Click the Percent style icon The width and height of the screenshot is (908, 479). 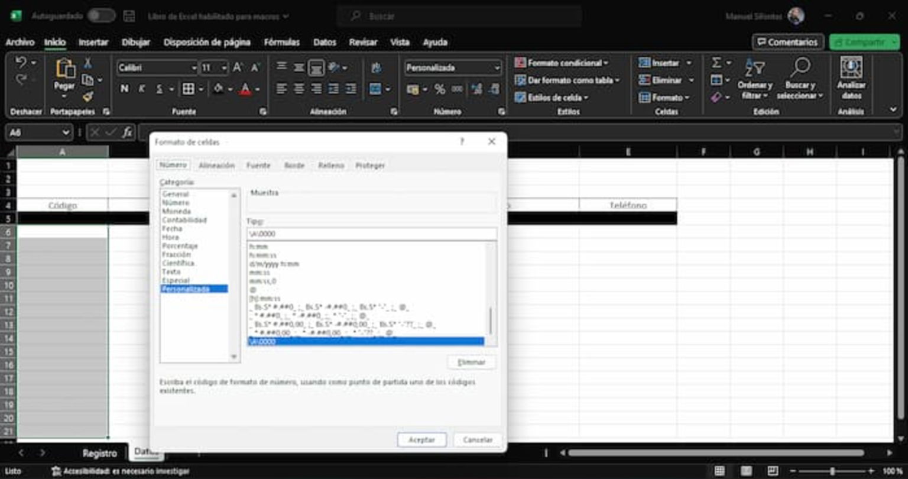click(440, 89)
